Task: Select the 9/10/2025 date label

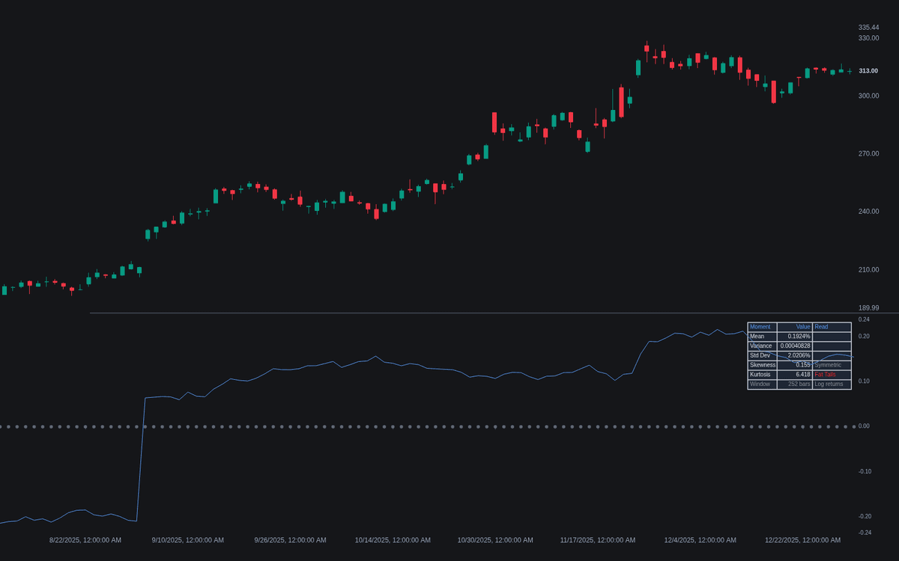Action: click(188, 540)
